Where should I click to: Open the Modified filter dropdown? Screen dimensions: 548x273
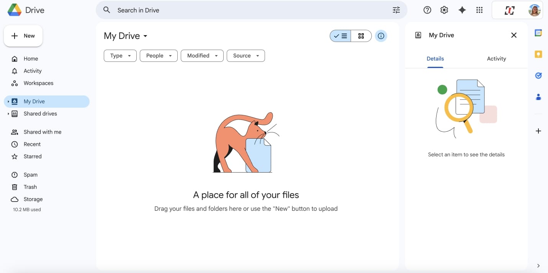[x=202, y=56]
